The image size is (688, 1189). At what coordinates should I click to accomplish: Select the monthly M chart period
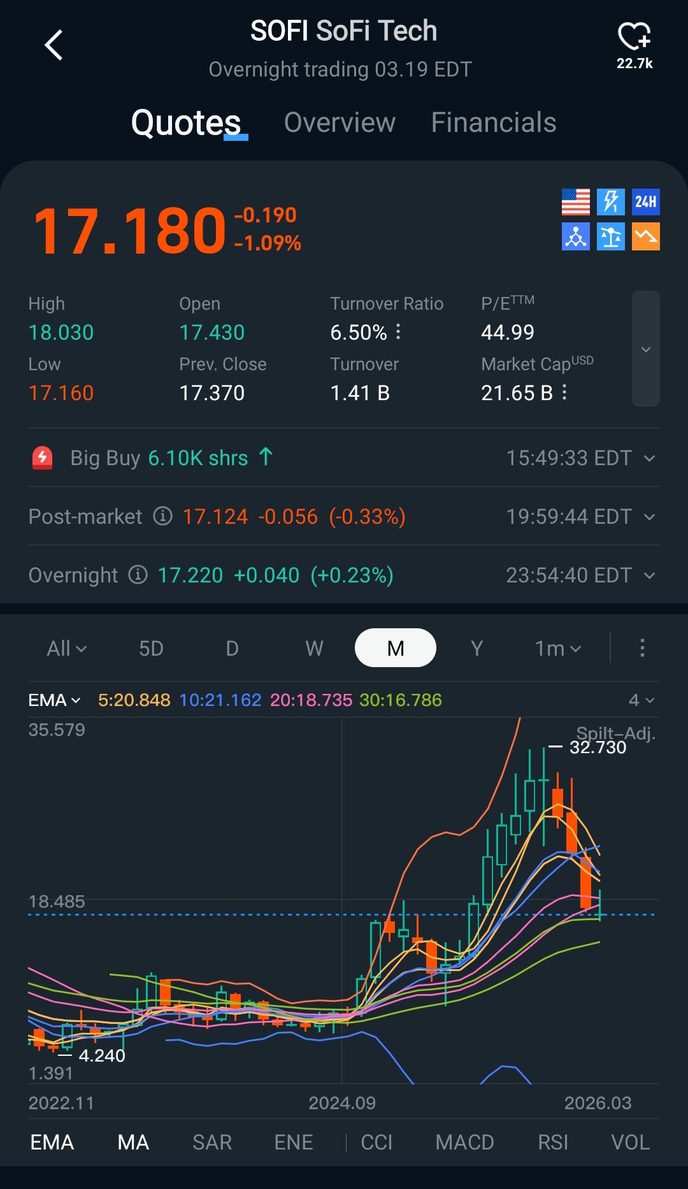tap(395, 648)
